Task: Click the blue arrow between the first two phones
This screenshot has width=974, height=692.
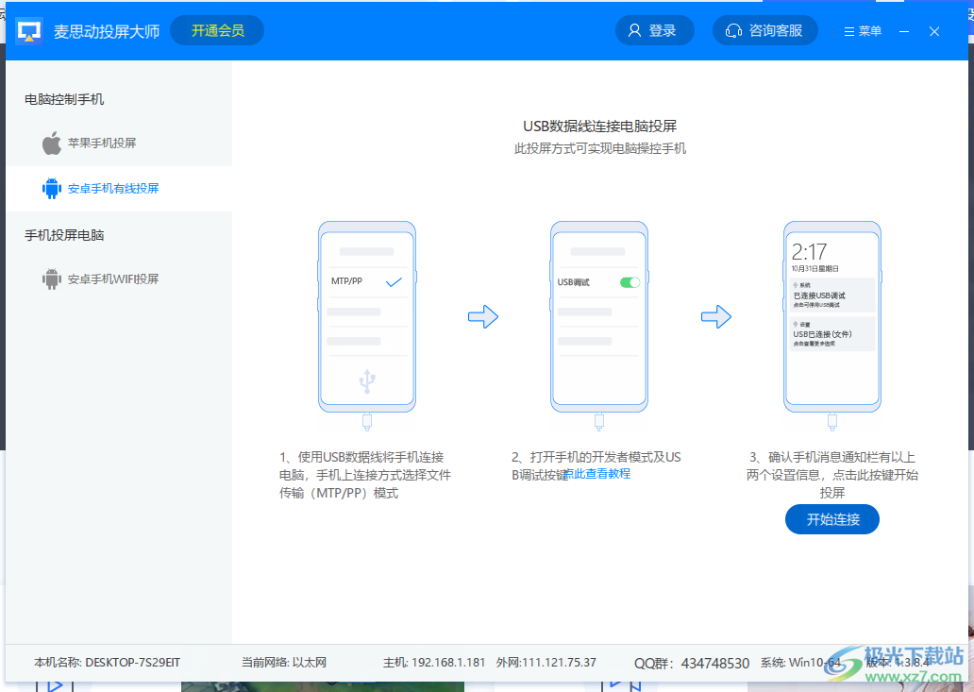Action: (x=483, y=316)
